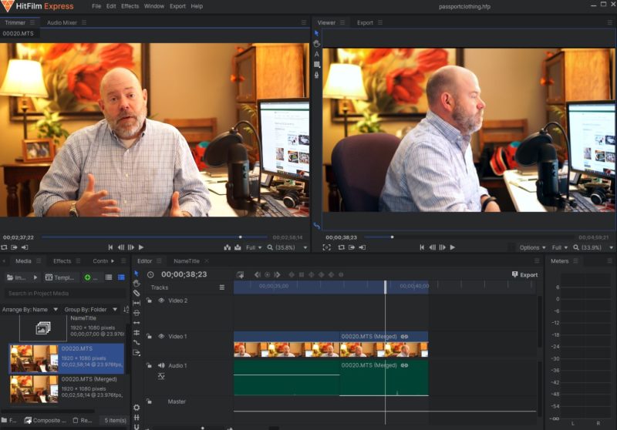
Task: Open the File menu
Action: [x=96, y=6]
